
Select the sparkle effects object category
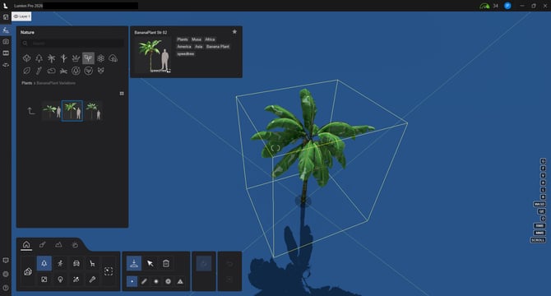pos(76,280)
